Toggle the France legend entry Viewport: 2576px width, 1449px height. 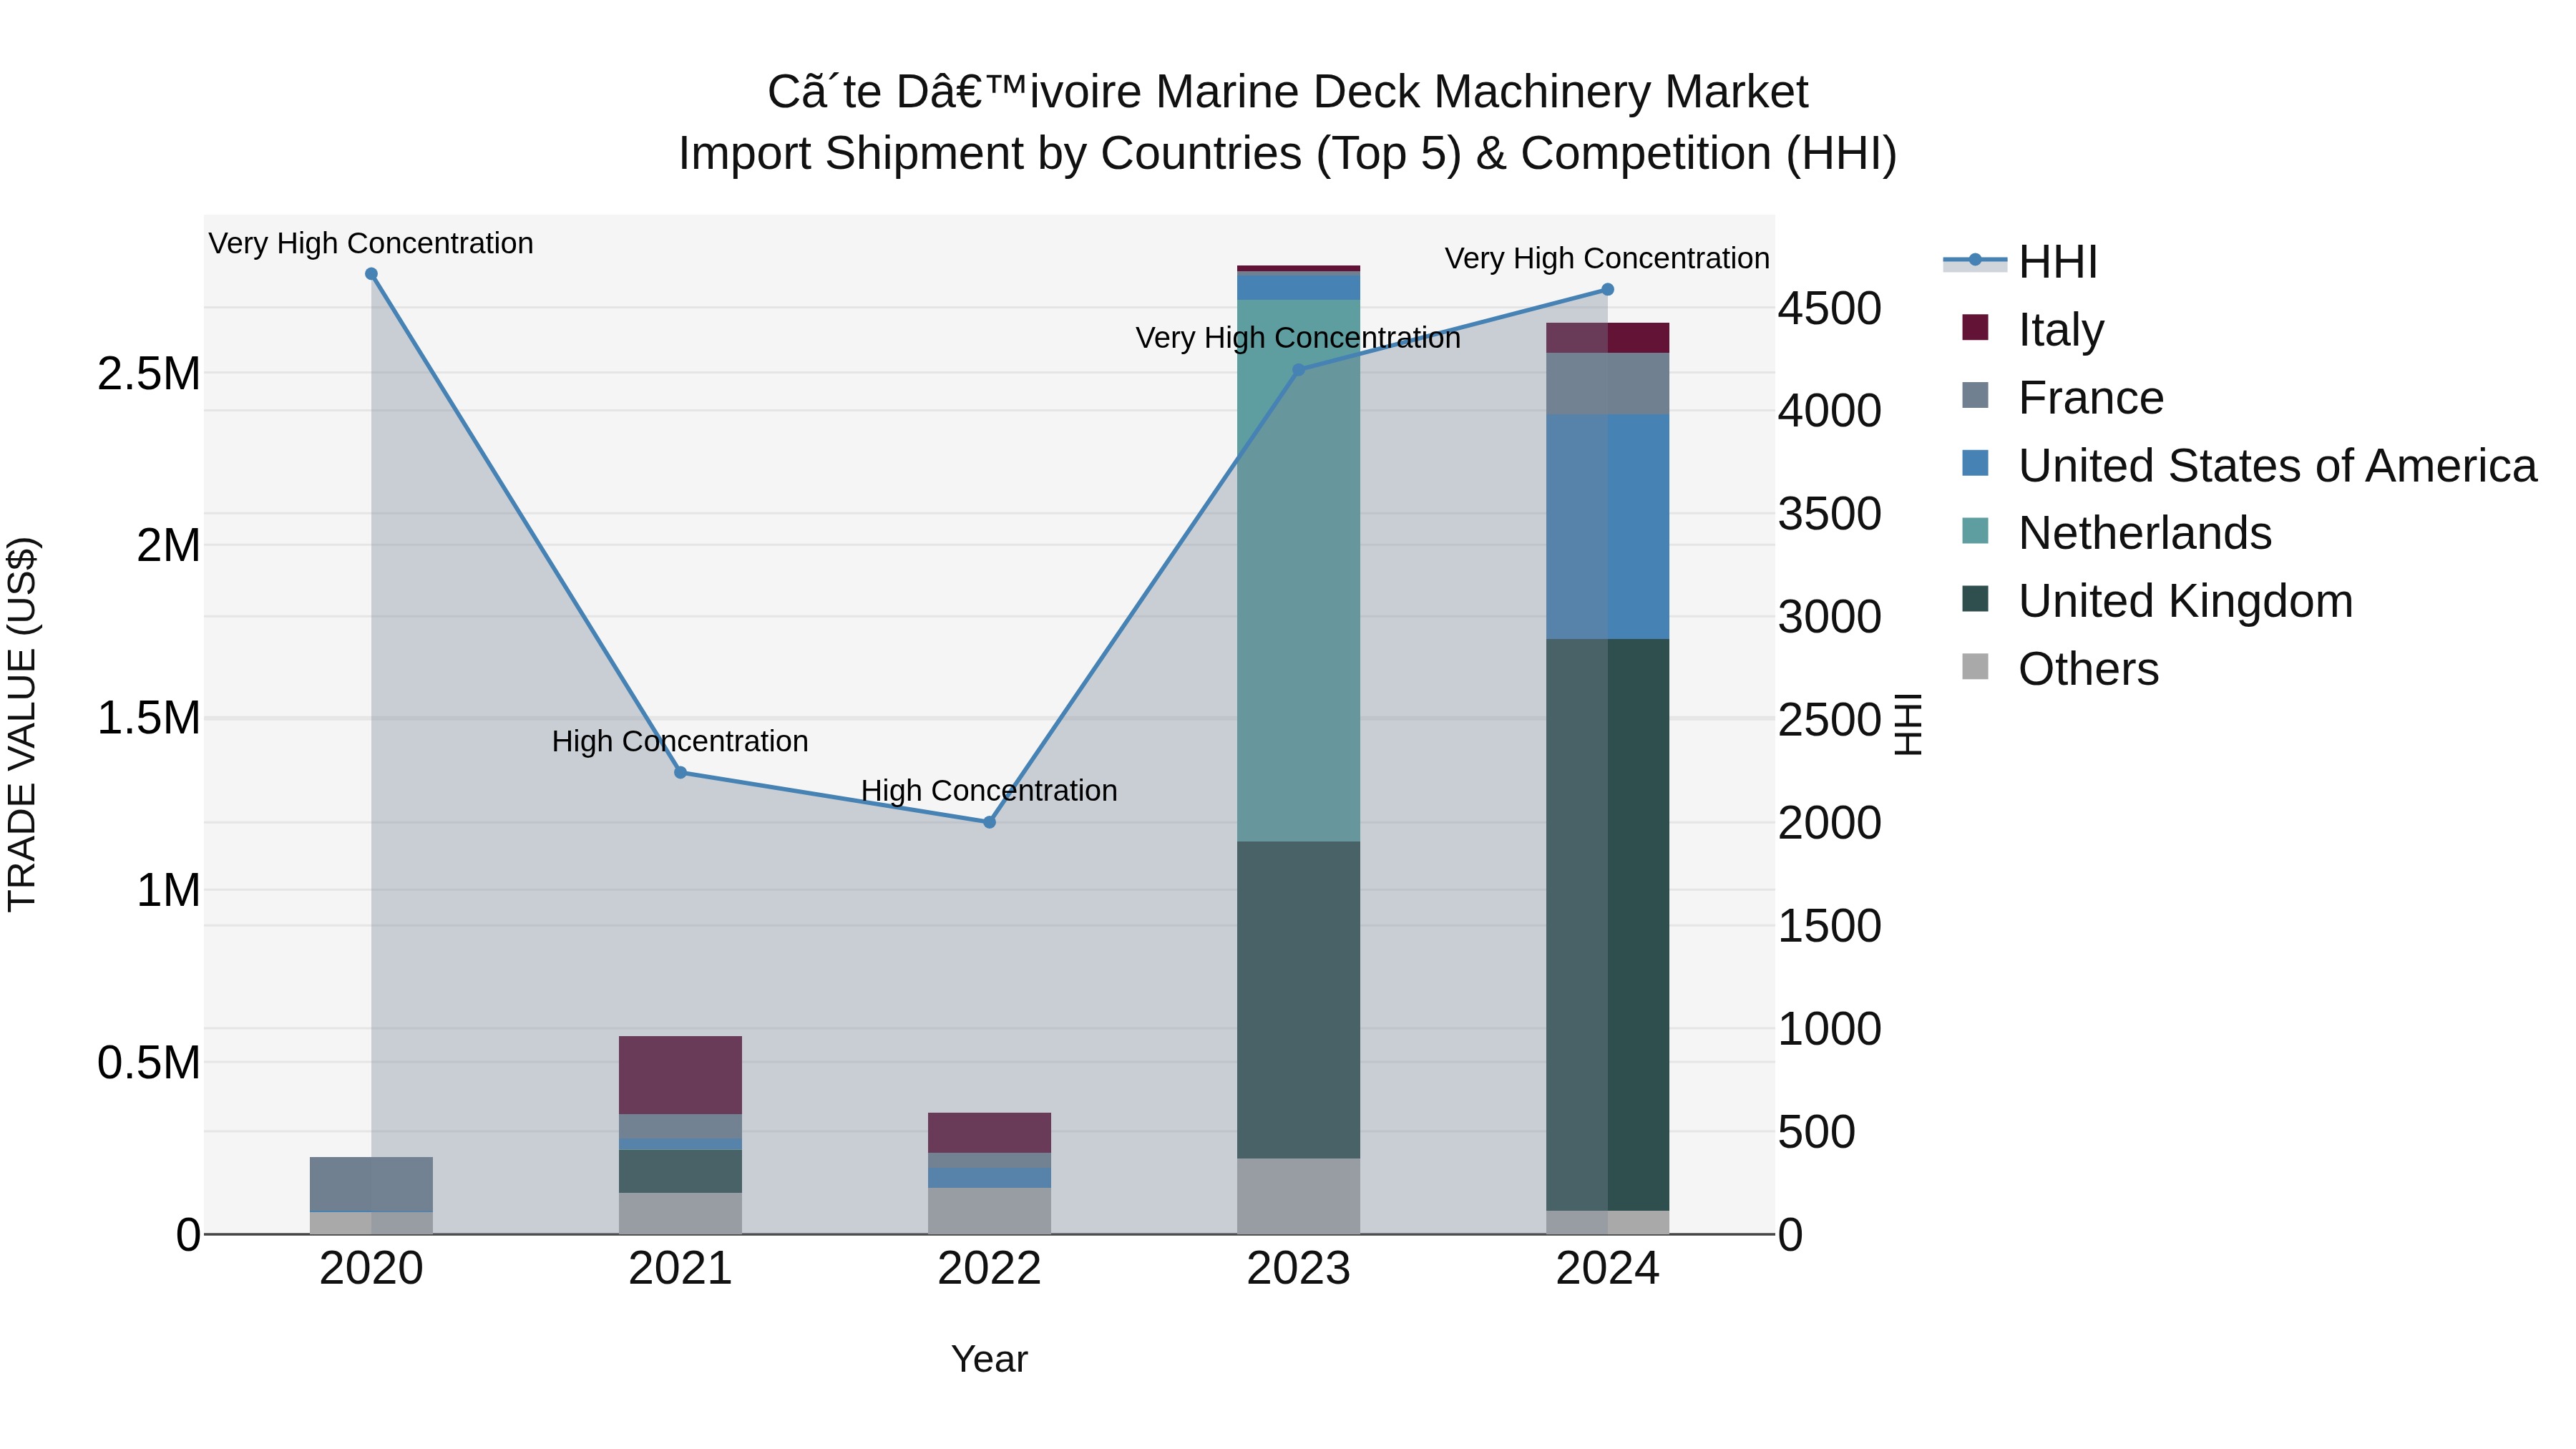click(2062, 397)
